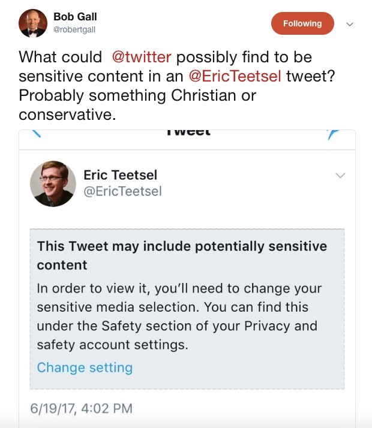
Task: Click the 6/19/17, 4:02 PM timestamp
Action: (x=81, y=408)
